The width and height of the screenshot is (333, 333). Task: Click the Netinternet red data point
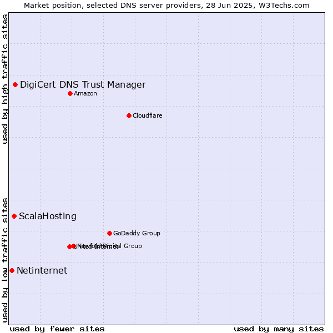pyautogui.click(x=12, y=271)
